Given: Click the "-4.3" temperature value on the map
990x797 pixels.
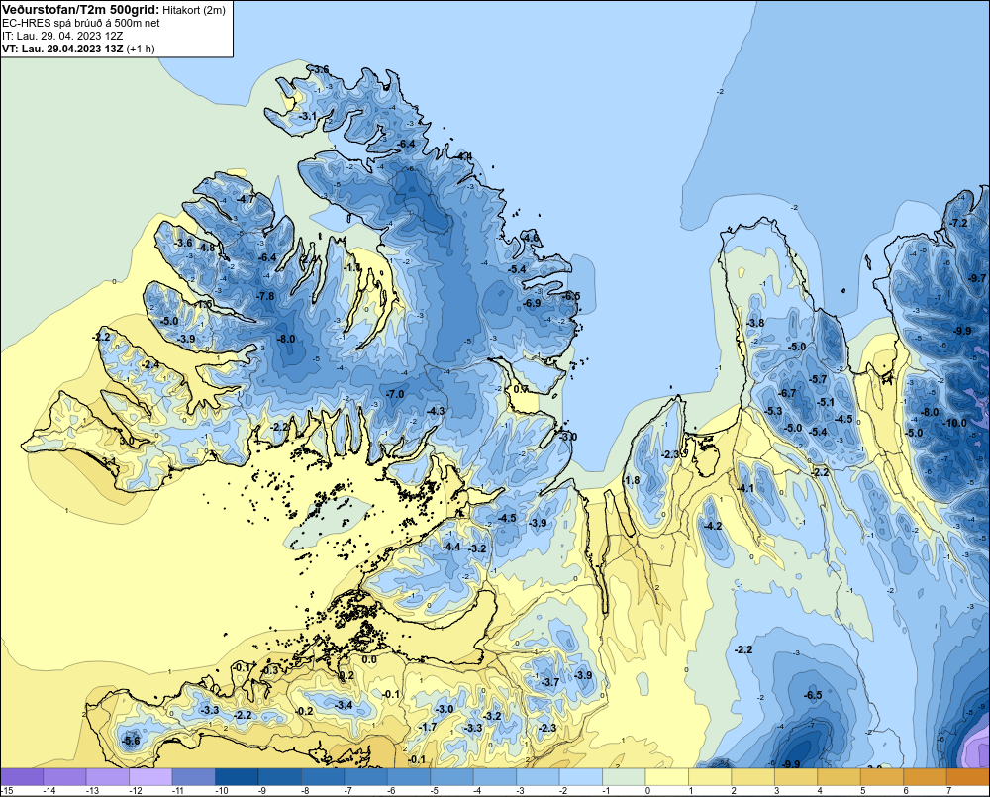Looking at the screenshot, I should click(436, 411).
